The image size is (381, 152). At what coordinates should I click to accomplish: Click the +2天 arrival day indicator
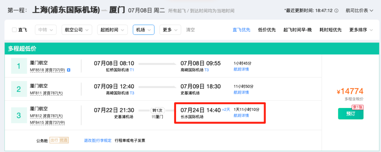point(226,109)
